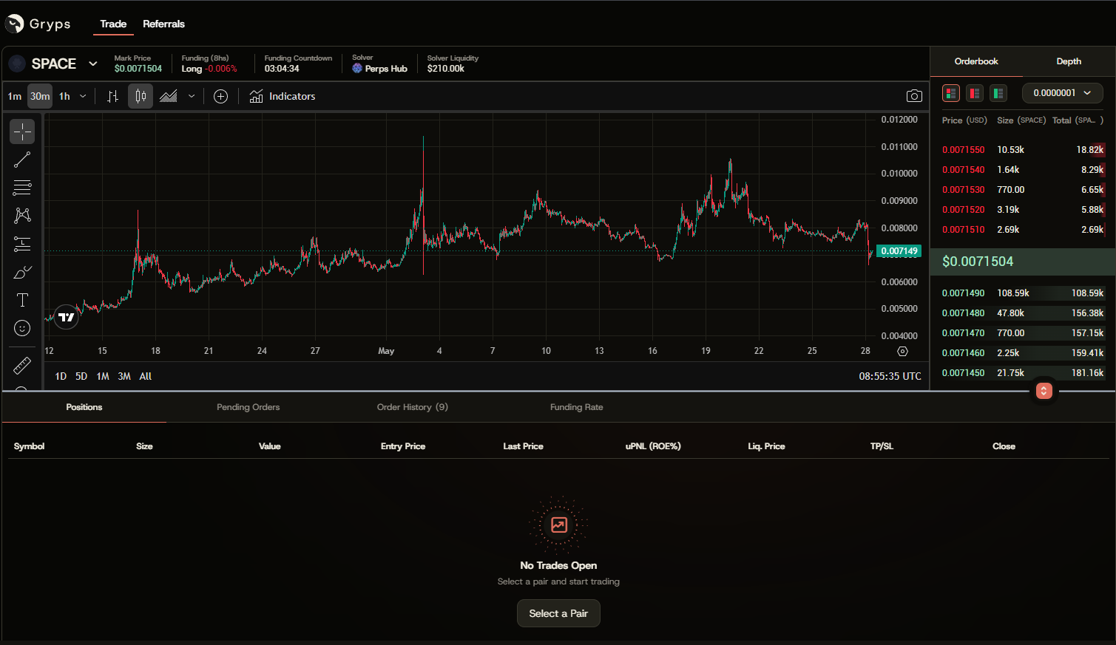
Task: Show asks-only orderbook view
Action: click(x=975, y=93)
